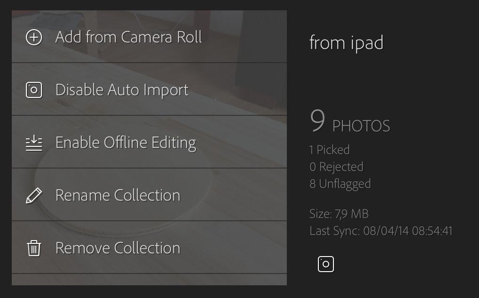
Task: Click the download icon for Offline Editing
Action: [34, 143]
